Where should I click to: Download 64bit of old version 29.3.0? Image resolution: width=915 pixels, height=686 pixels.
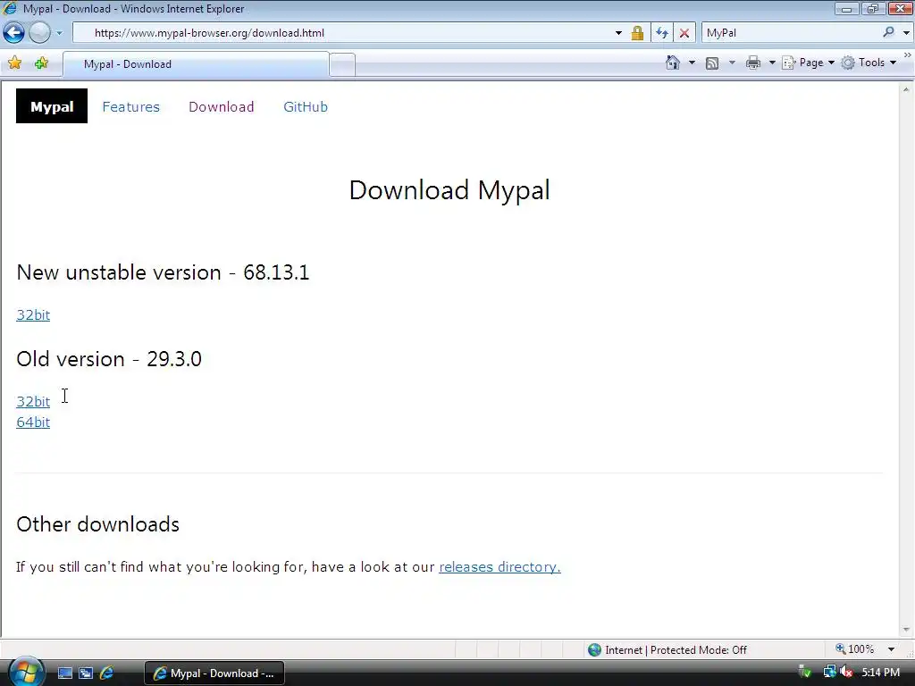click(33, 422)
